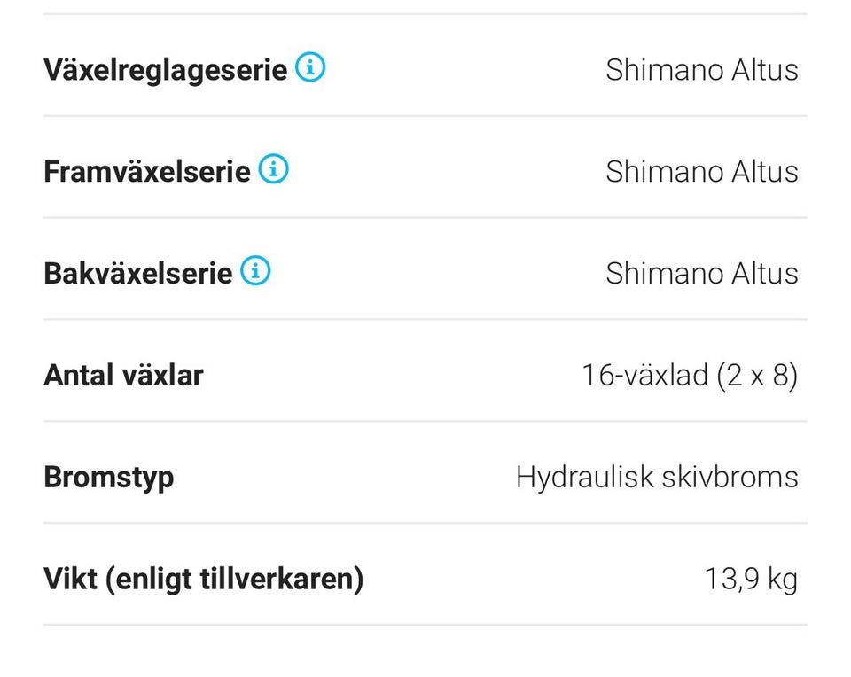Click the 13,9 kg weight value
The width and height of the screenshot is (851, 677).
(x=750, y=580)
